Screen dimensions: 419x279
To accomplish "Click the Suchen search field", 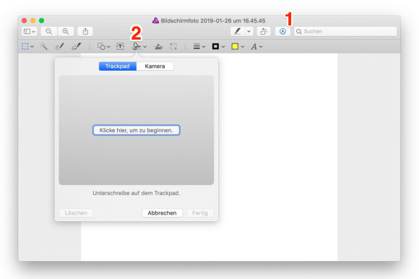I will coord(345,31).
